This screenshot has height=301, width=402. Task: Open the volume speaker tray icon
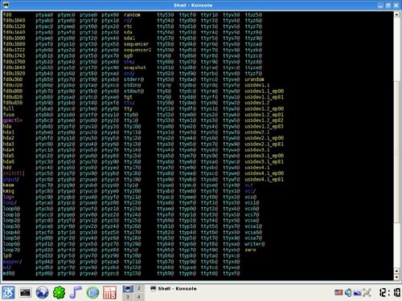pyautogui.click(x=348, y=293)
